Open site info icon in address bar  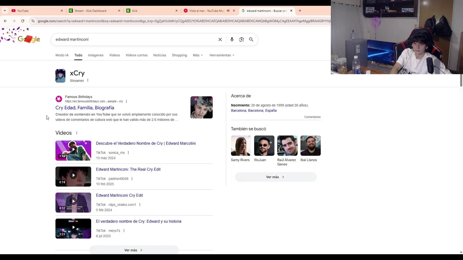tap(33, 21)
